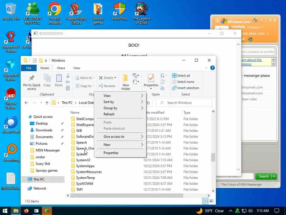Open the Delete dropdown arrow

coord(115,78)
